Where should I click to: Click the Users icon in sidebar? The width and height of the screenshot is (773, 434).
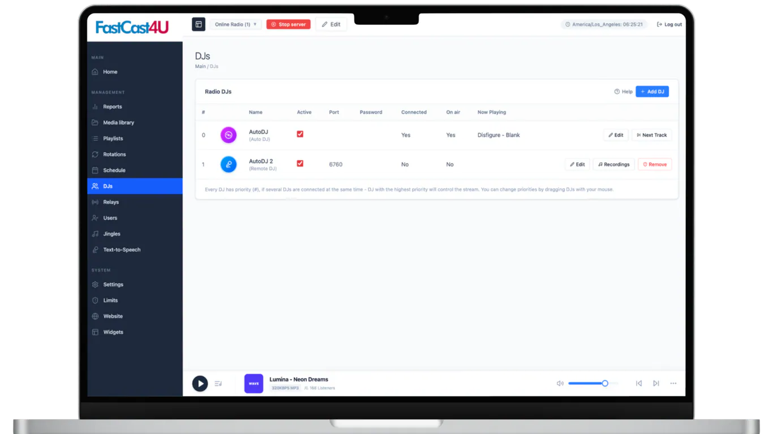pos(95,218)
